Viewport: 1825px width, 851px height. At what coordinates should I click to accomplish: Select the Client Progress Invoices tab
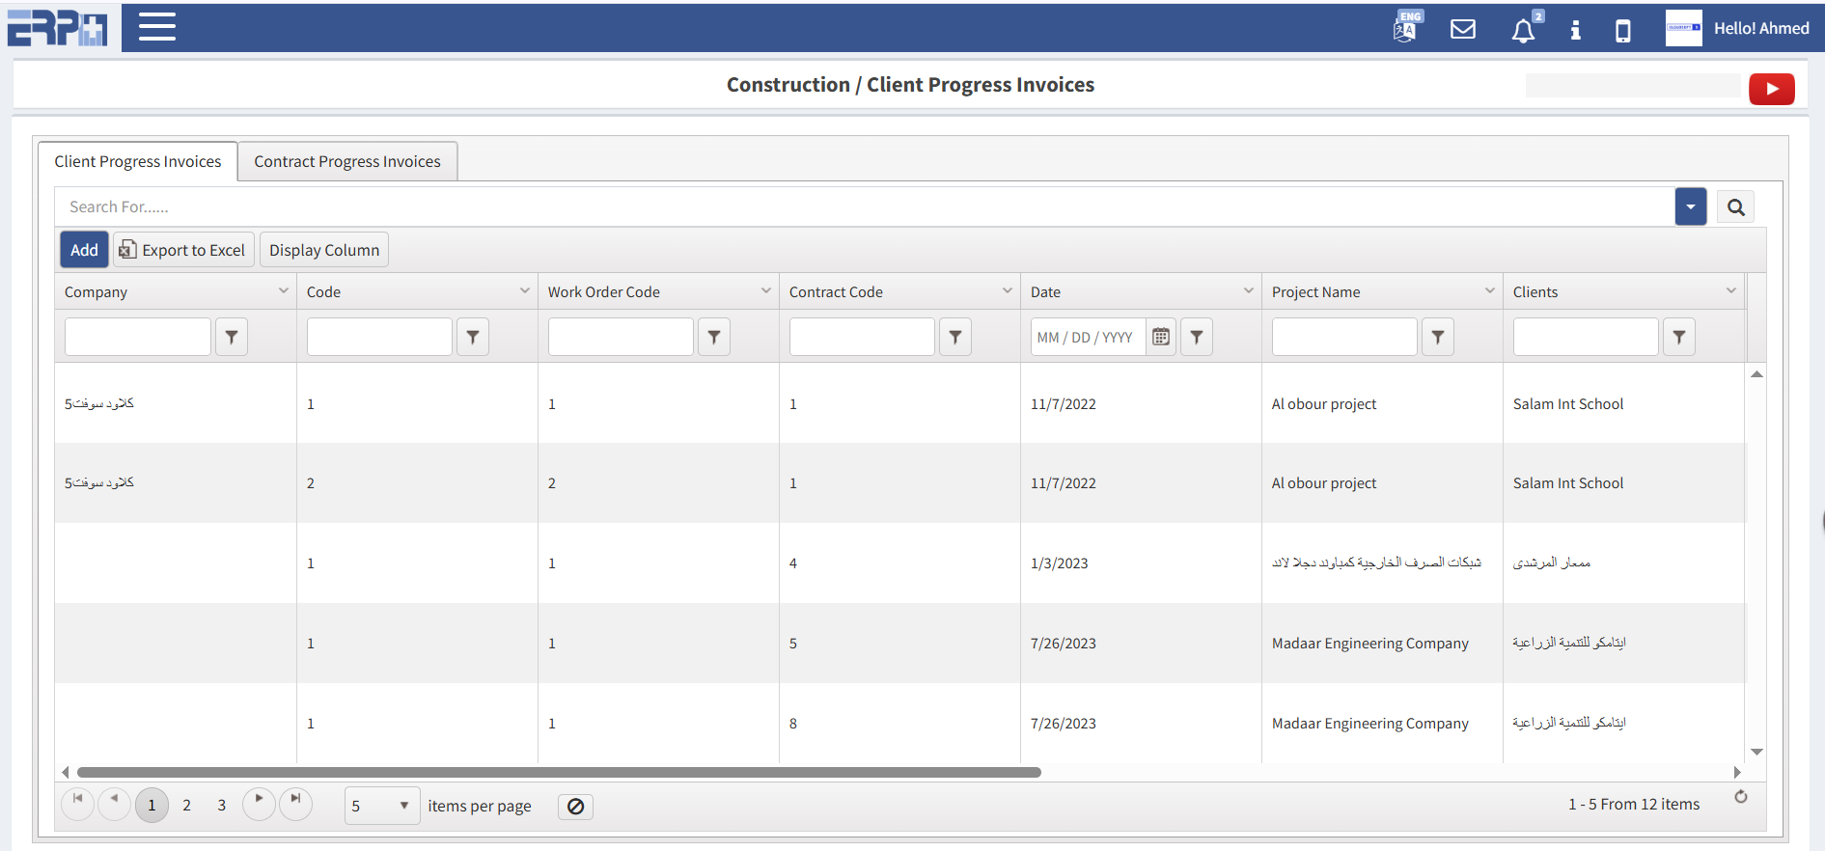138,161
